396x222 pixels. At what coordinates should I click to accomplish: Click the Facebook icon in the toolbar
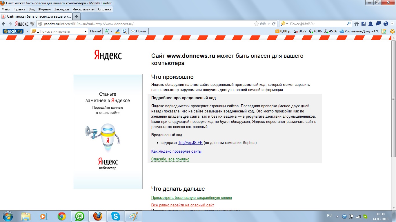[364, 24]
